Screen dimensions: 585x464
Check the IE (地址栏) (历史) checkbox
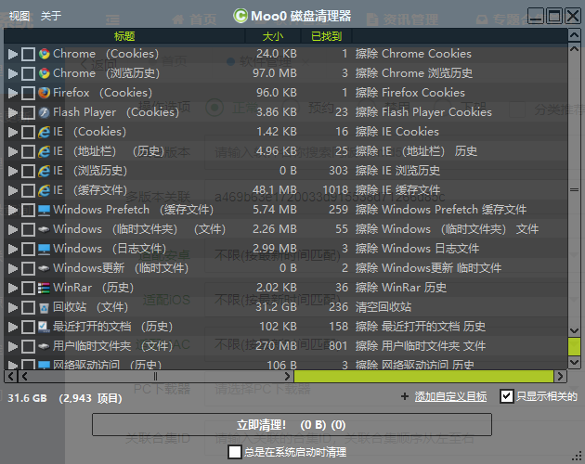point(28,151)
